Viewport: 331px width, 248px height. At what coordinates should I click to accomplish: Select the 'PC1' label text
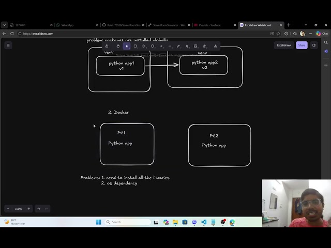[x=121, y=133]
